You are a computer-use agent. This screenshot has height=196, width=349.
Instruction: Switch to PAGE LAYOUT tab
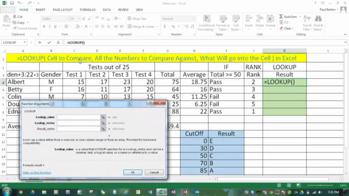[63, 10]
